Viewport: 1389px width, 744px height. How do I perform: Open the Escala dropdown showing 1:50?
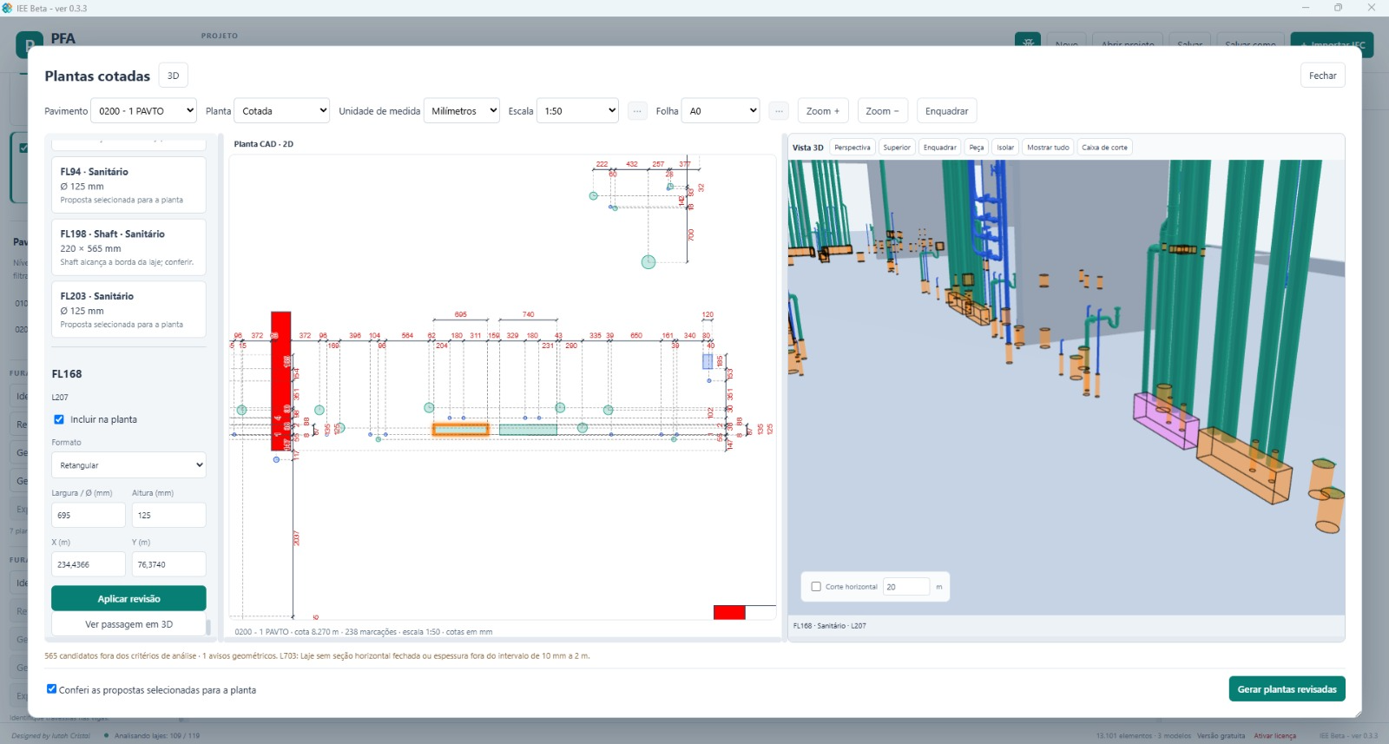pyautogui.click(x=577, y=111)
